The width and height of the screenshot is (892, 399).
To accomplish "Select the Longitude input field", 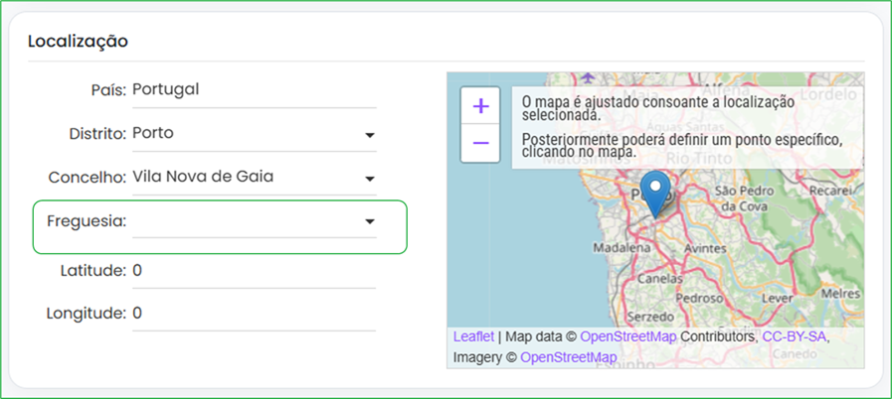I will pos(254,314).
